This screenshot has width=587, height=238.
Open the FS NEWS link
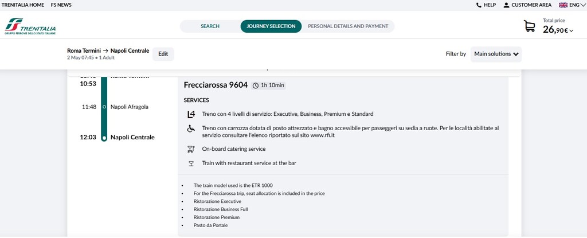pyautogui.click(x=61, y=5)
